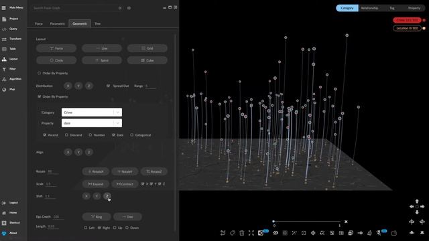Switch to the Tree tab
Screen dimensions: 429x241
97,24
